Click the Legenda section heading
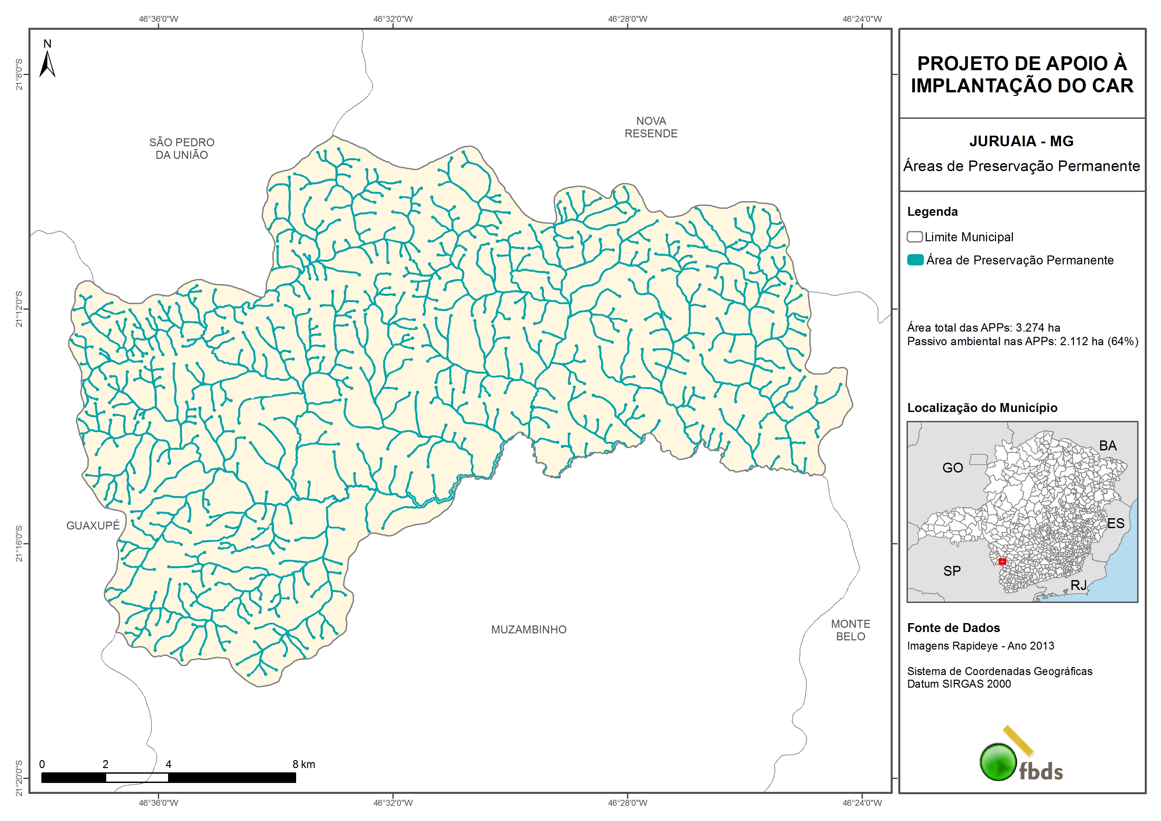Viewport: 1161px width, 821px height. pyautogui.click(x=932, y=211)
